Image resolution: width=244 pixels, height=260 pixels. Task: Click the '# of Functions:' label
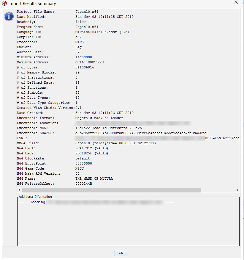click(x=32, y=87)
